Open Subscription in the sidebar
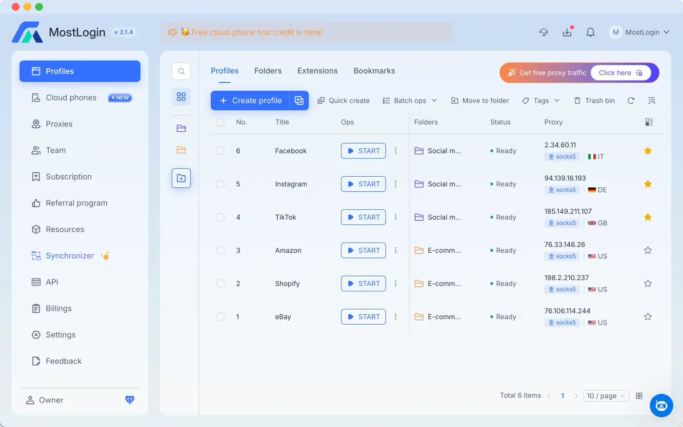This screenshot has height=427, width=683. pyautogui.click(x=80, y=177)
